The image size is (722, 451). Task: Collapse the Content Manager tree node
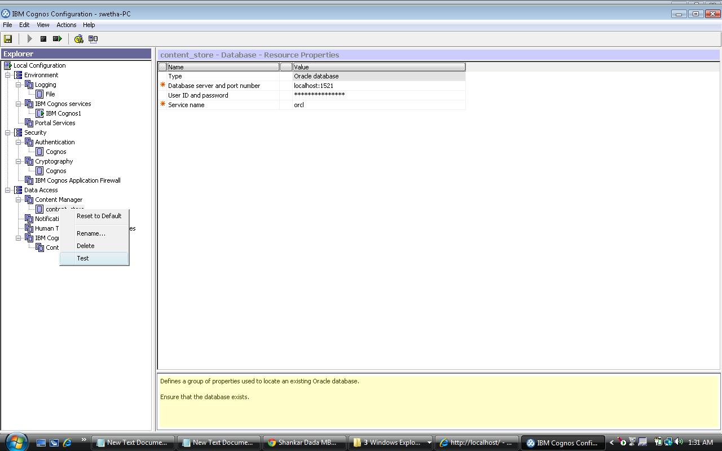point(19,200)
